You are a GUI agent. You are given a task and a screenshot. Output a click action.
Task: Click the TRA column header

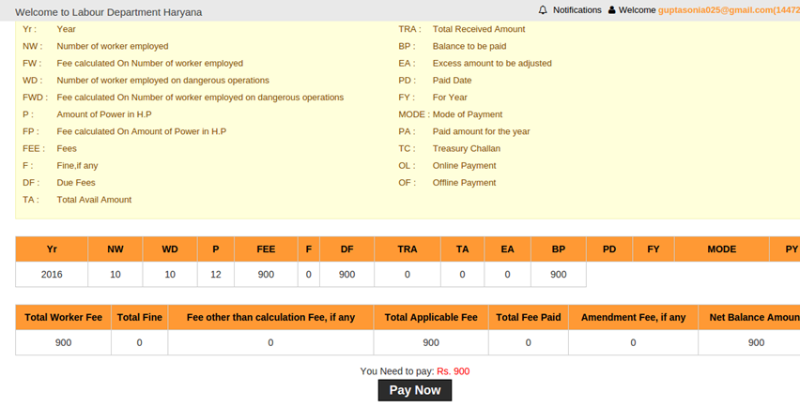point(407,249)
